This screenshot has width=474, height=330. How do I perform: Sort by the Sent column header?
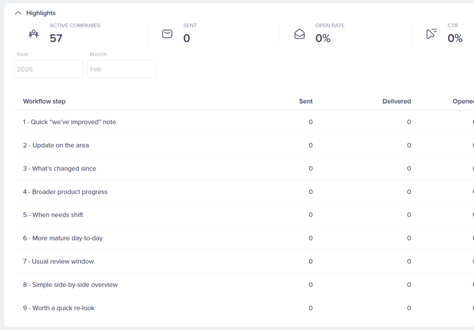click(306, 101)
